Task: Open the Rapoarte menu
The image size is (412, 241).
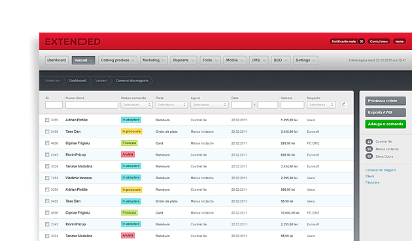Action: point(183,60)
